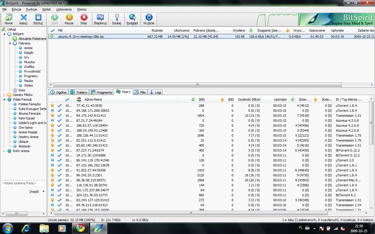Select peer row 84.173.143.9:51413

click(208, 116)
